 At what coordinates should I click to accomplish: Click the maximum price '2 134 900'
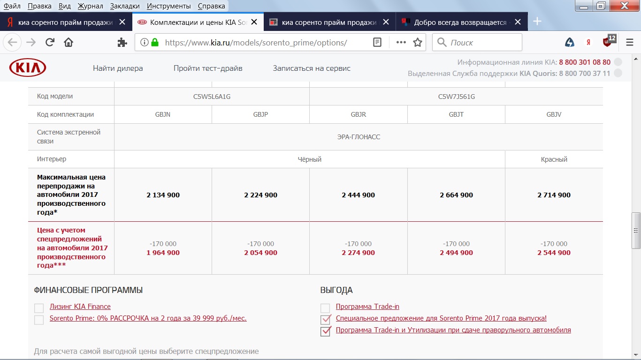pyautogui.click(x=163, y=195)
